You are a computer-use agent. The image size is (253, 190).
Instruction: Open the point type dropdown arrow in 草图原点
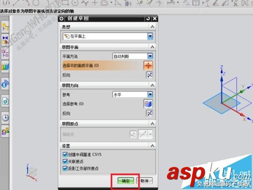pyautogui.click(x=150, y=134)
